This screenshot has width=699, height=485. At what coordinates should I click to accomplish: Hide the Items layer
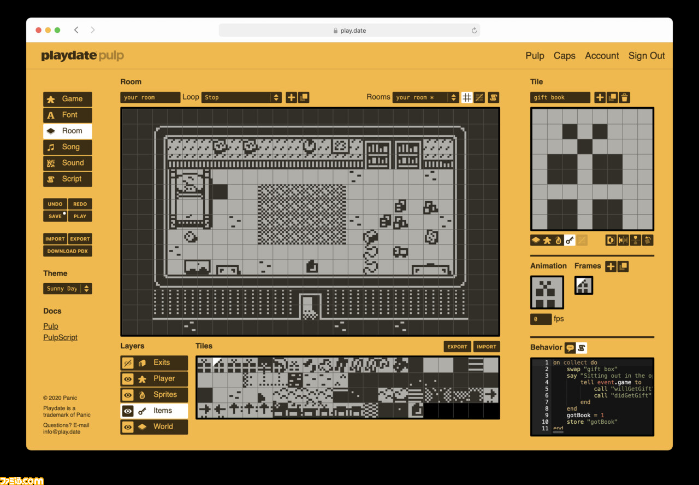click(x=128, y=411)
